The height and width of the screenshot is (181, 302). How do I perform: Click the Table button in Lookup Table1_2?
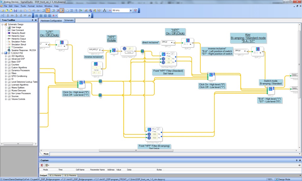129,52
